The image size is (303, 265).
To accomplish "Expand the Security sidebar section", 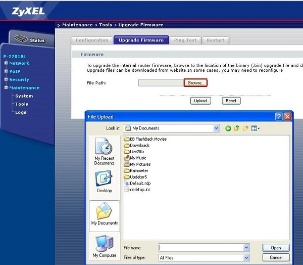I will [x=19, y=79].
